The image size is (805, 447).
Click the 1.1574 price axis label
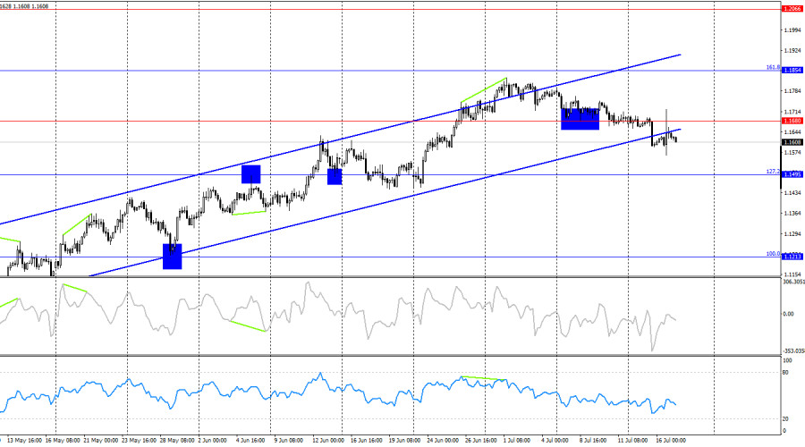(x=792, y=152)
